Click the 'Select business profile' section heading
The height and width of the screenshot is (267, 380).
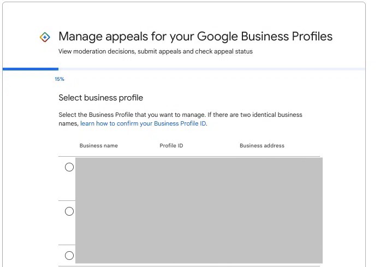[100, 98]
